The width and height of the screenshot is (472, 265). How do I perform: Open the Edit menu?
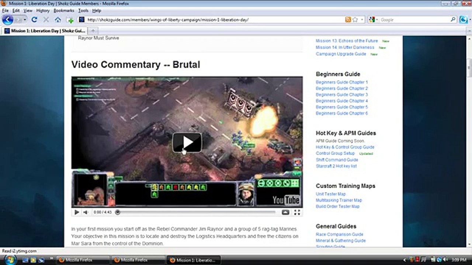coord(16,11)
